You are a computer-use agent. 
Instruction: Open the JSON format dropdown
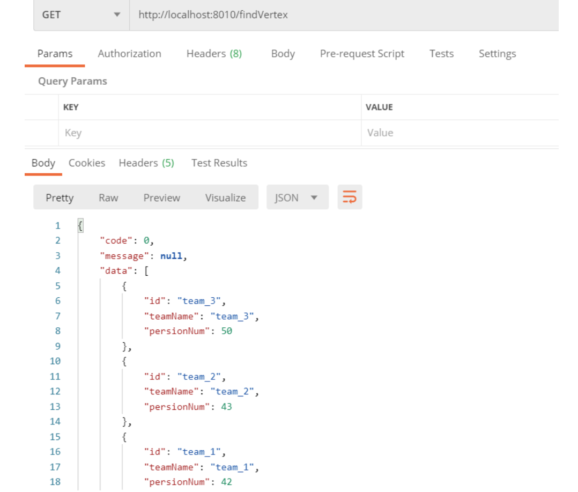pyautogui.click(x=297, y=197)
